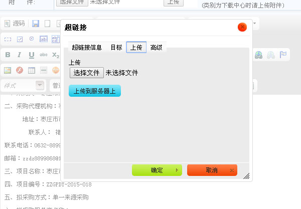Switch to the 超链接信息 tab

pyautogui.click(x=87, y=48)
